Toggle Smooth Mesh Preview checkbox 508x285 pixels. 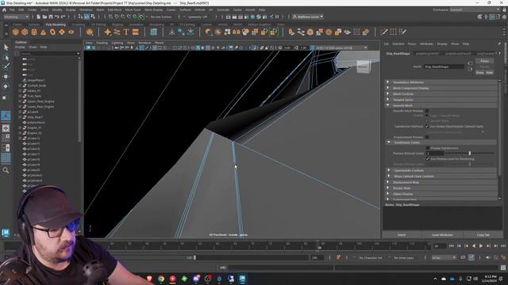pos(427,111)
